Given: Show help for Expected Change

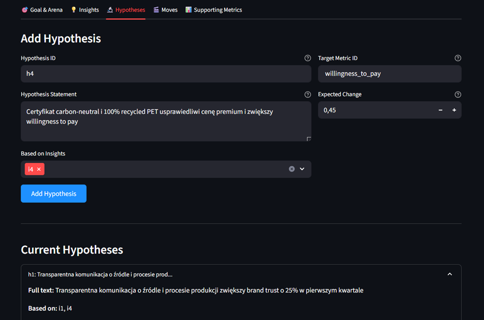Looking at the screenshot, I should pyautogui.click(x=458, y=94).
